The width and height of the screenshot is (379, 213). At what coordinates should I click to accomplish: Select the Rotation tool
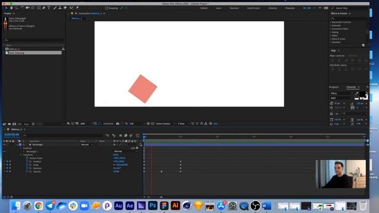[23, 8]
